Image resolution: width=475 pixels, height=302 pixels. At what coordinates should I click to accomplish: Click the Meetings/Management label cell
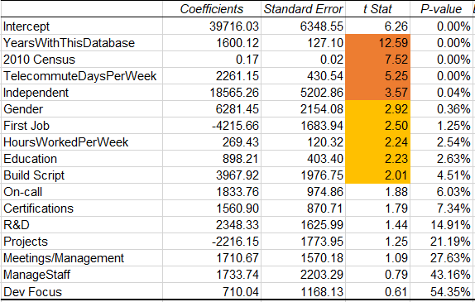(x=81, y=258)
